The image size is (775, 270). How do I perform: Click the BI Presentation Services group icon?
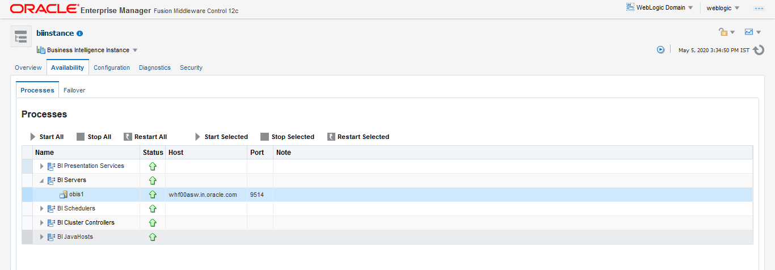pyautogui.click(x=52, y=166)
